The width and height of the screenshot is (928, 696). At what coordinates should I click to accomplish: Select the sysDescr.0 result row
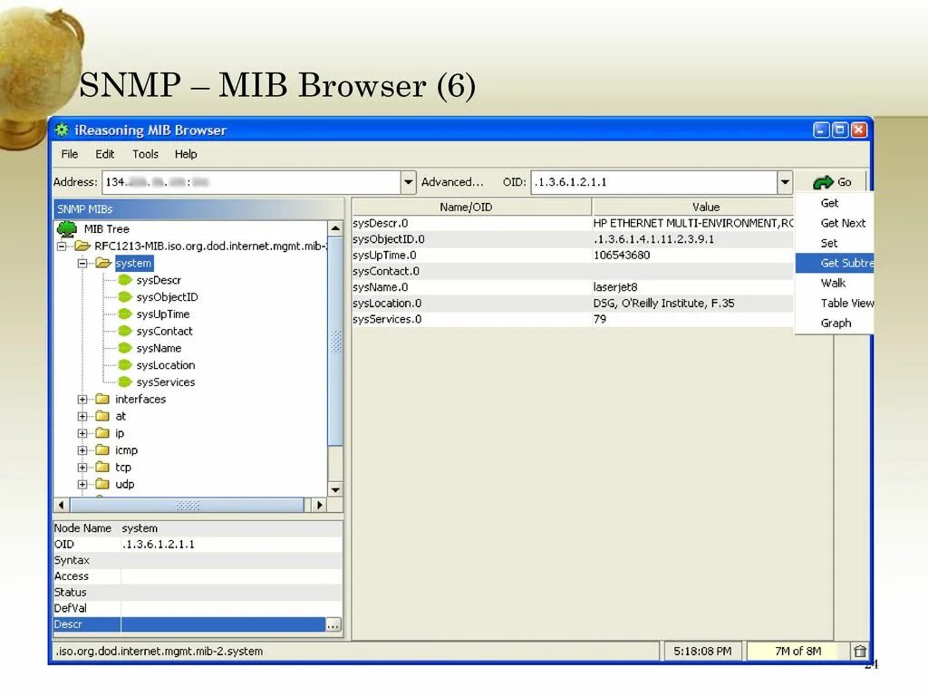click(x=573, y=223)
